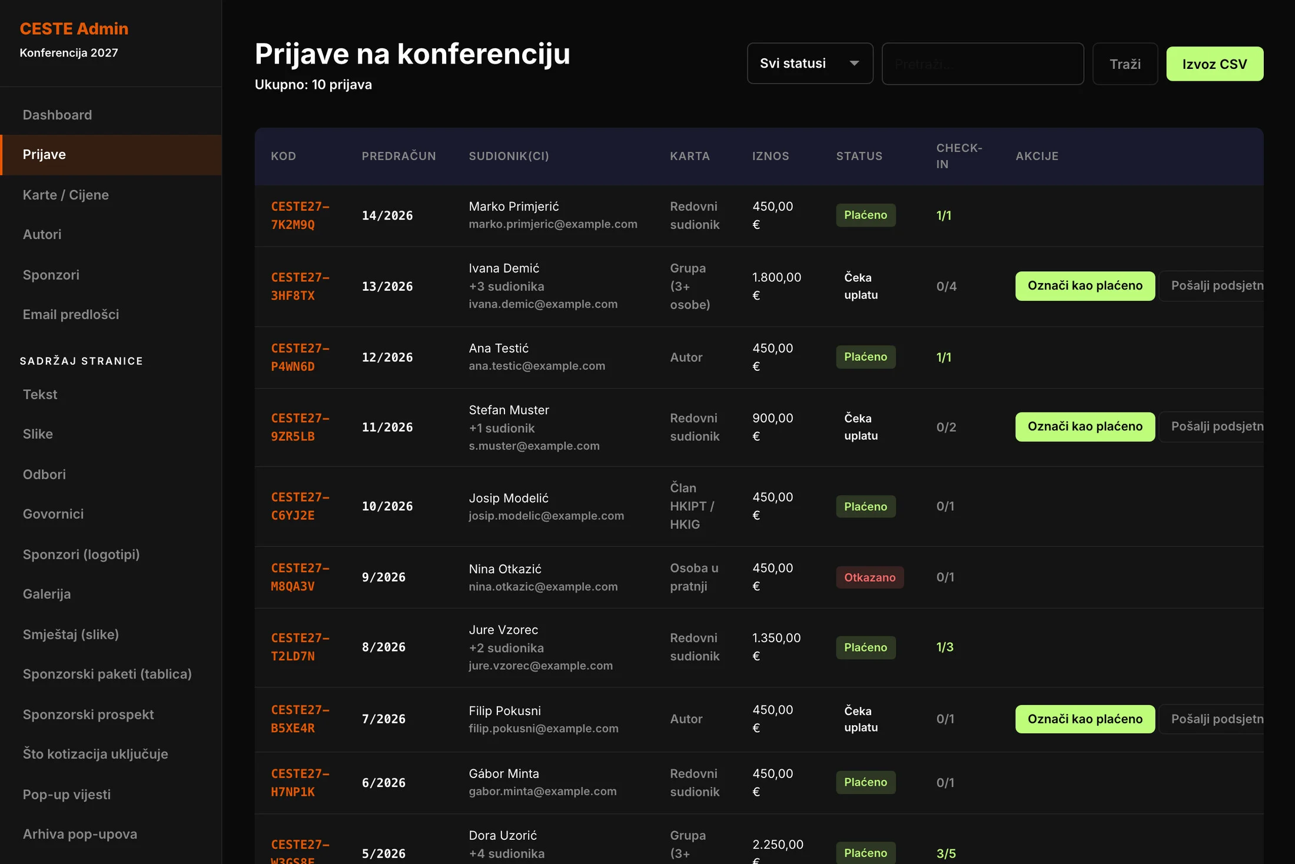Focus the search input field
The height and width of the screenshot is (864, 1295).
[982, 64]
